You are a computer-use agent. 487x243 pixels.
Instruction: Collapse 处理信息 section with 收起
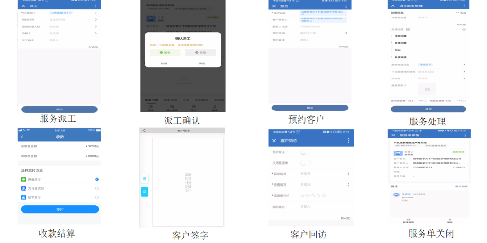[461, 13]
